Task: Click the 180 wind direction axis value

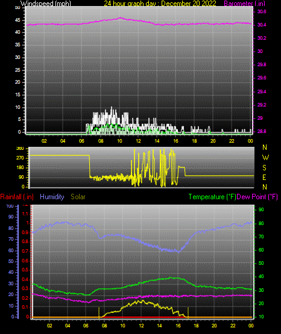Action: pyautogui.click(x=20, y=168)
